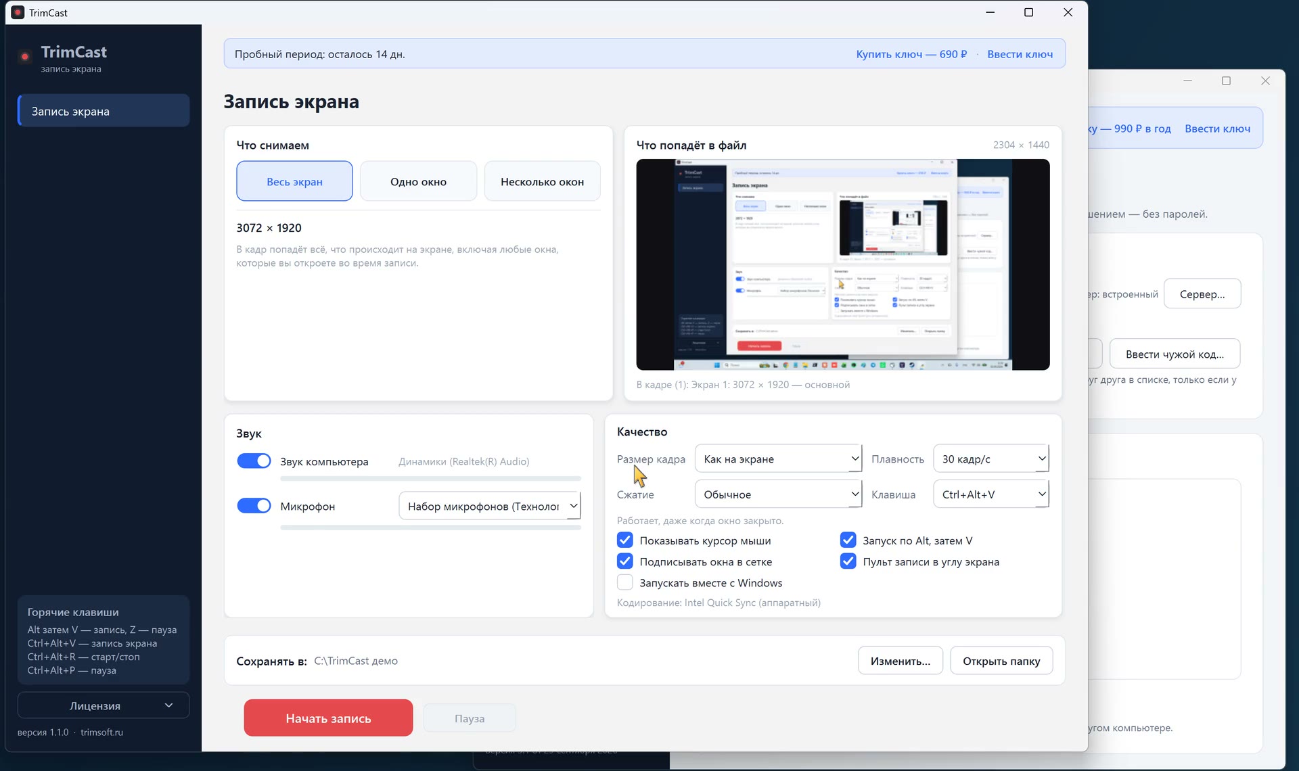Screen dimensions: 1299x771
Task: Turn off the Микрофон switch
Action: pyautogui.click(x=254, y=506)
